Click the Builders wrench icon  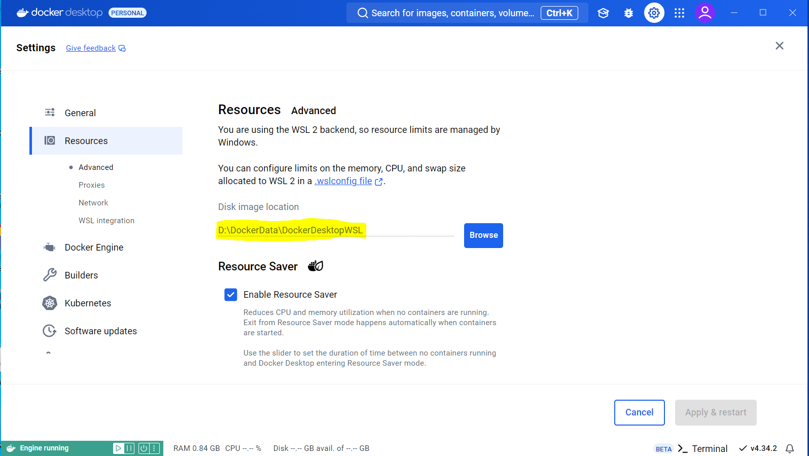point(50,275)
